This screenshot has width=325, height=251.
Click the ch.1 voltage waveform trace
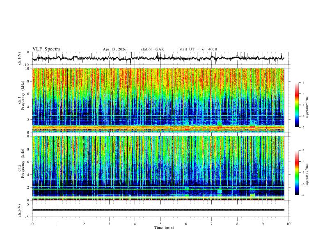tap(158, 58)
